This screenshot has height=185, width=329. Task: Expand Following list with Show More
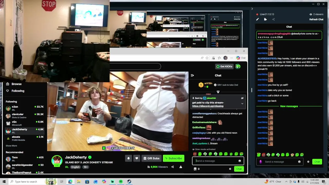click(11, 146)
